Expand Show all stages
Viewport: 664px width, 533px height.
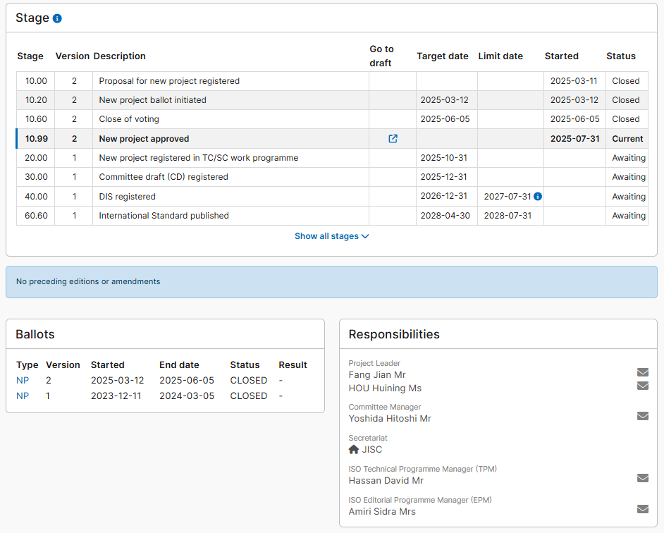331,236
